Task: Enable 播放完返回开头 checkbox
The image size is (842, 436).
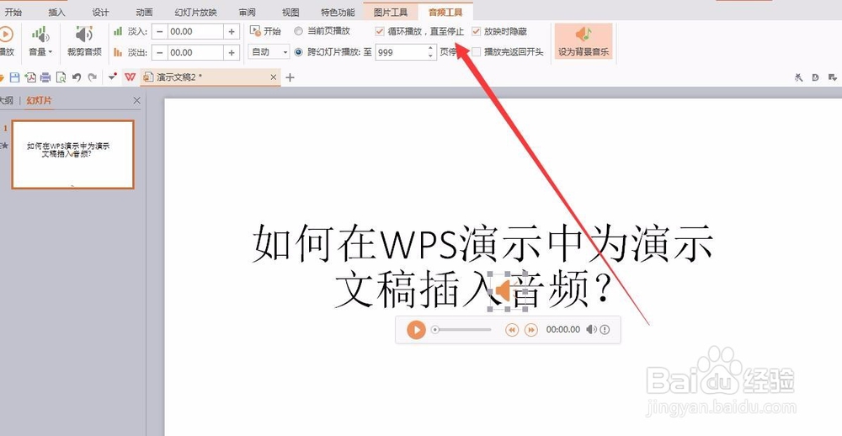Action: pos(476,52)
